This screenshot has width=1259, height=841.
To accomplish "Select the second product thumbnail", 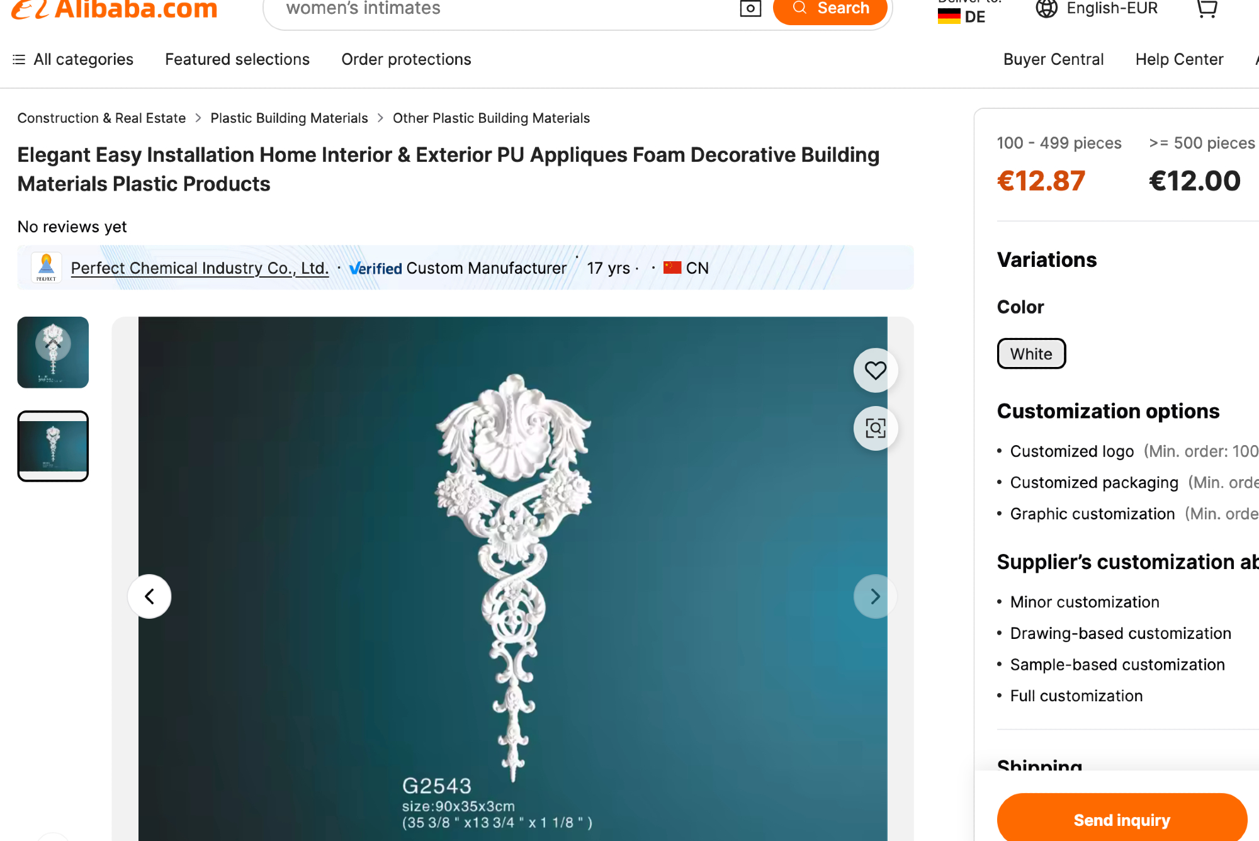I will 53,446.
